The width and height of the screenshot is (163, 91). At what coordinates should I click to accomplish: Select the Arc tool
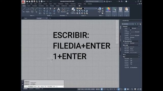(x=36, y=10)
